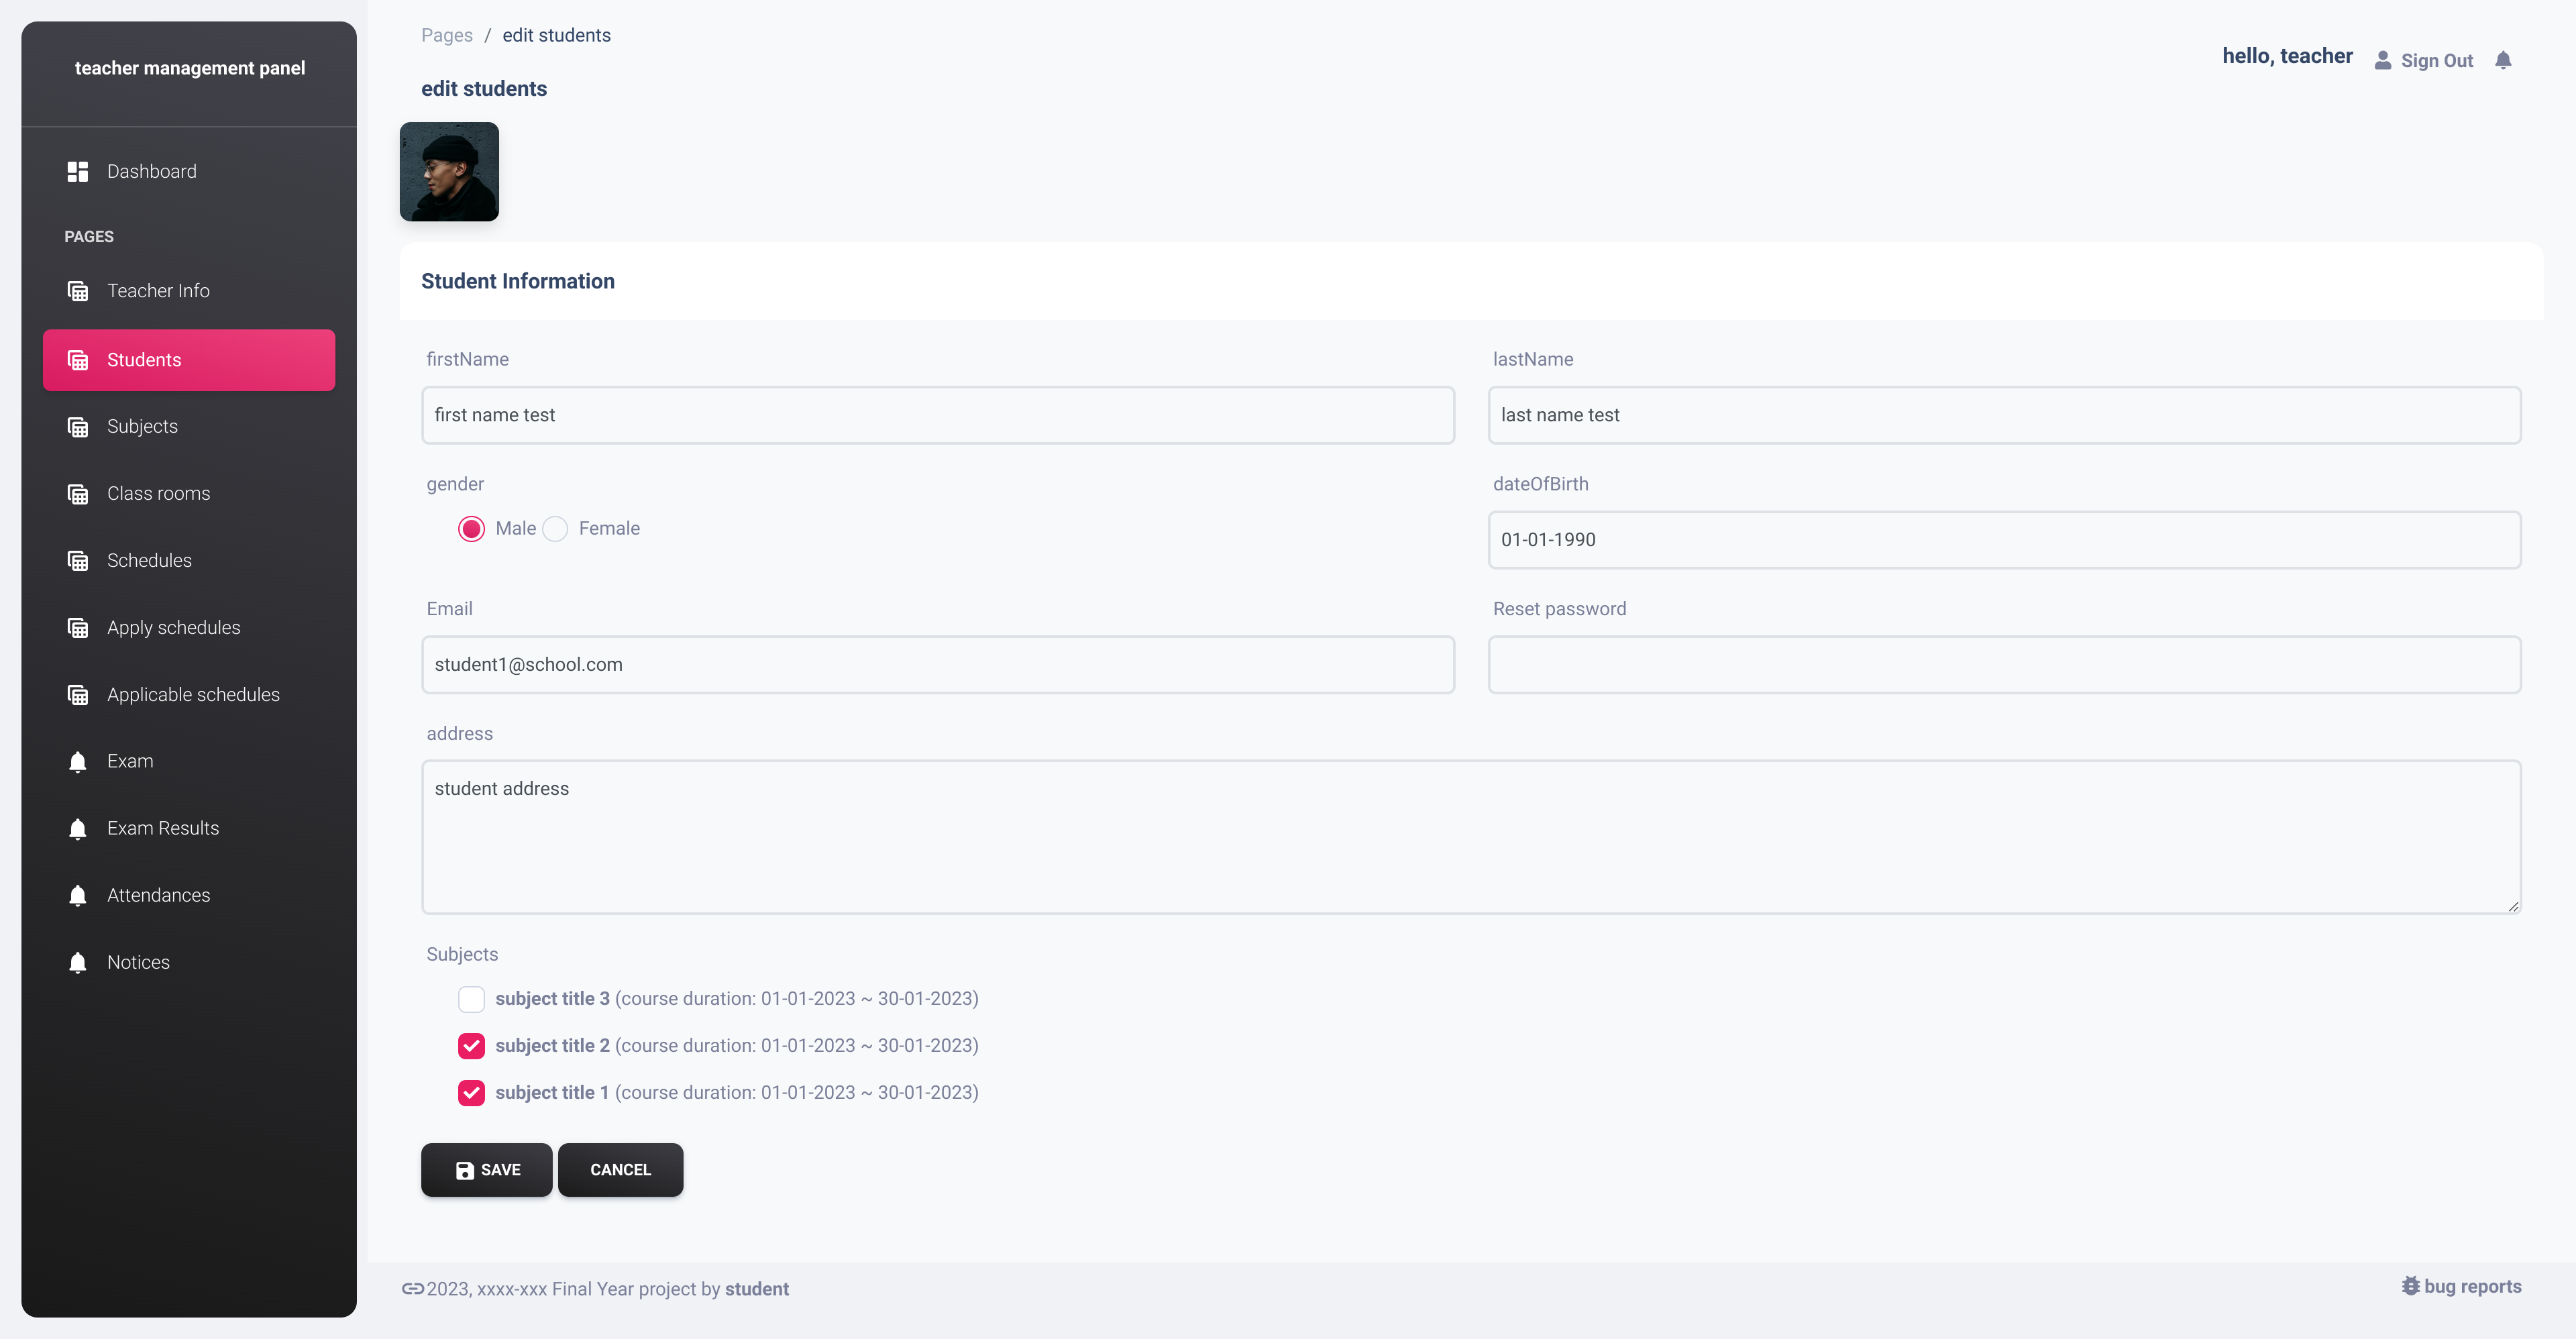
Task: Click the user icon beside Sign Out
Action: tap(2383, 60)
